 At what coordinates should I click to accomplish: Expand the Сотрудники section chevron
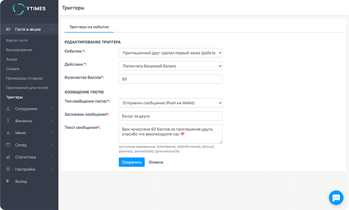(52, 109)
